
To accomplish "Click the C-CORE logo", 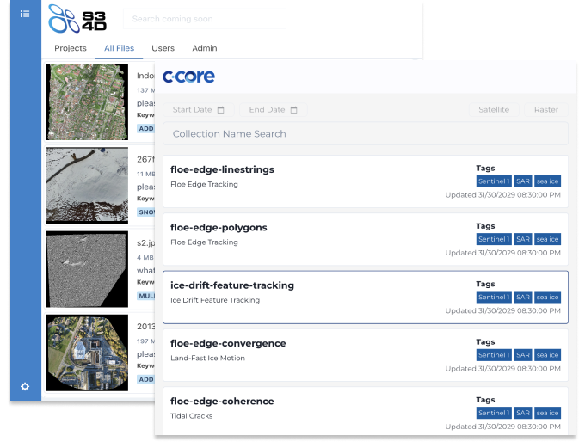I will coord(188,77).
